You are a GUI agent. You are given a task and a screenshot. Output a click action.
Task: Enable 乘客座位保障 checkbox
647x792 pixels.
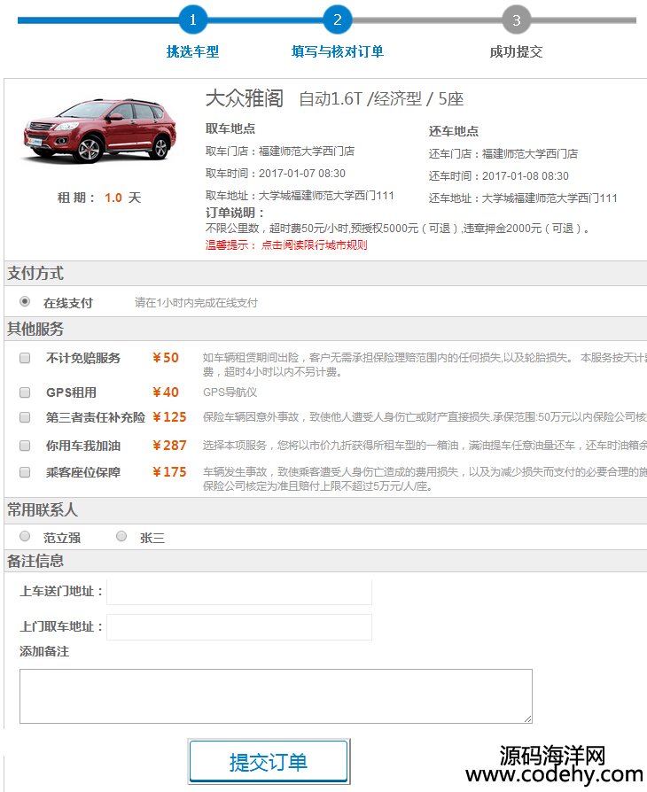pyautogui.click(x=25, y=472)
